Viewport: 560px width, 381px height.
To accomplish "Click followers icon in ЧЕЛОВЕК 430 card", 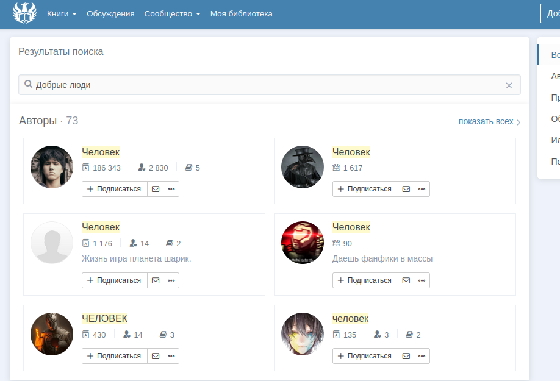I will [127, 335].
